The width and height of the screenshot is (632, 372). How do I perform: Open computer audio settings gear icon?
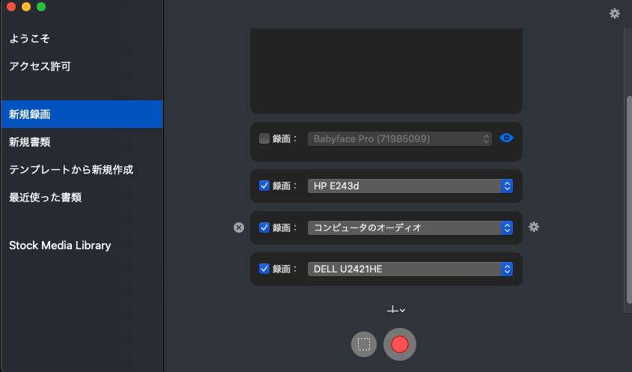pyautogui.click(x=534, y=227)
